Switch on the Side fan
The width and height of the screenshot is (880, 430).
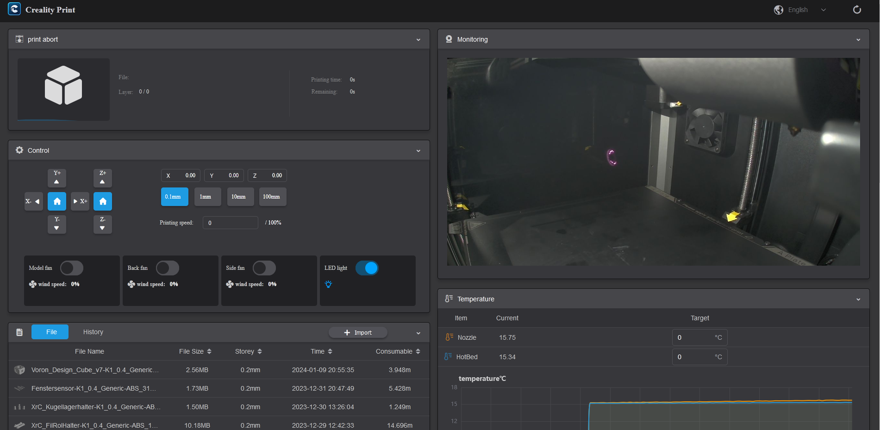[x=264, y=268]
